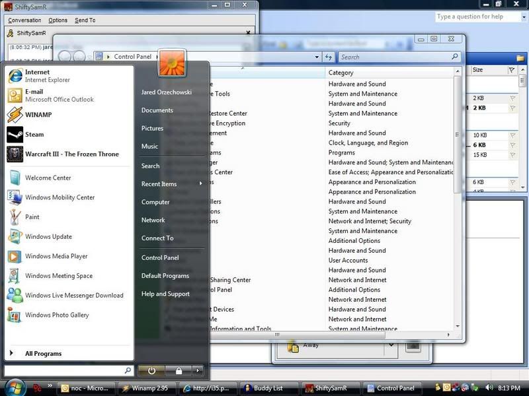Open the help question box dropdown arrow
Screen dimensions: 529x396
tap(524, 17)
